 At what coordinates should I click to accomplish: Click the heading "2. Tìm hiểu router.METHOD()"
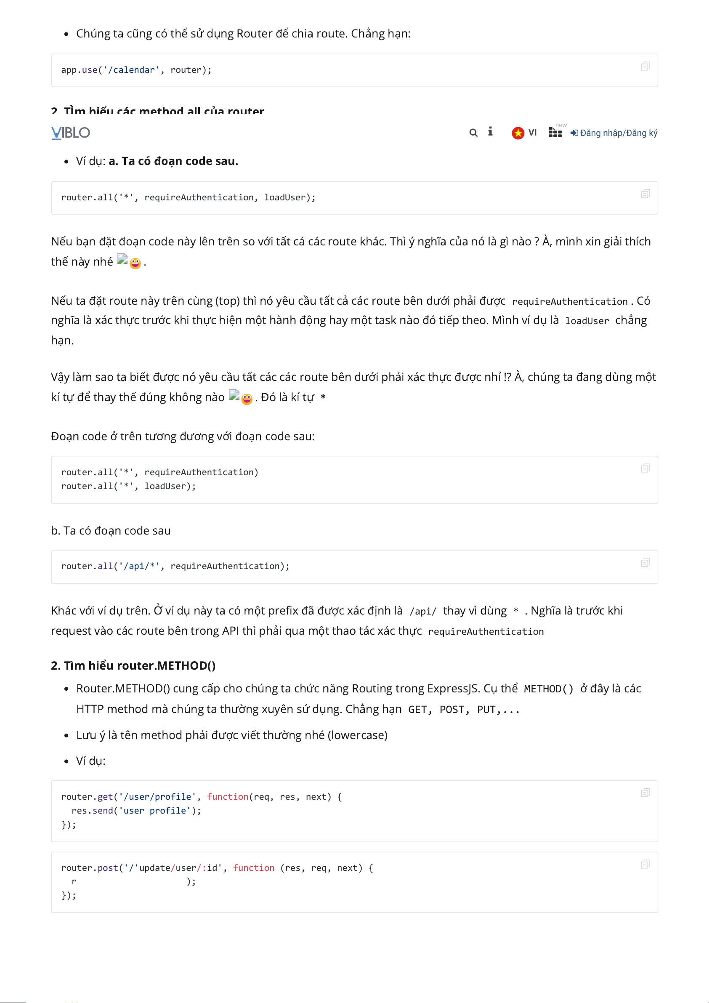[133, 665]
